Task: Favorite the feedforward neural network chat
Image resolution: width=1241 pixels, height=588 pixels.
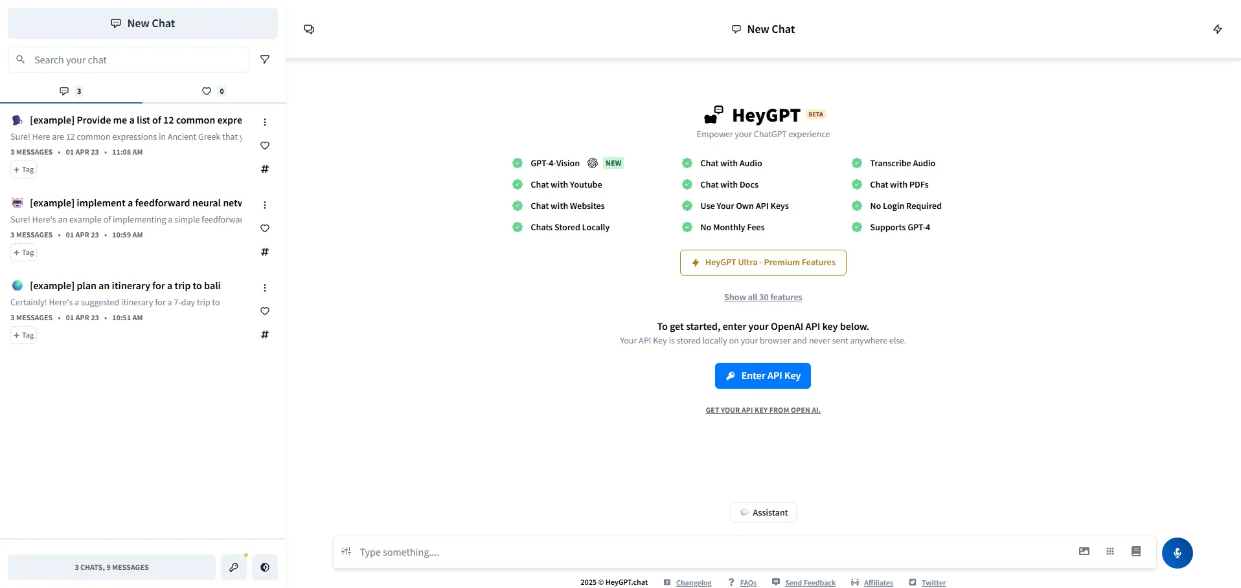Action: [264, 228]
